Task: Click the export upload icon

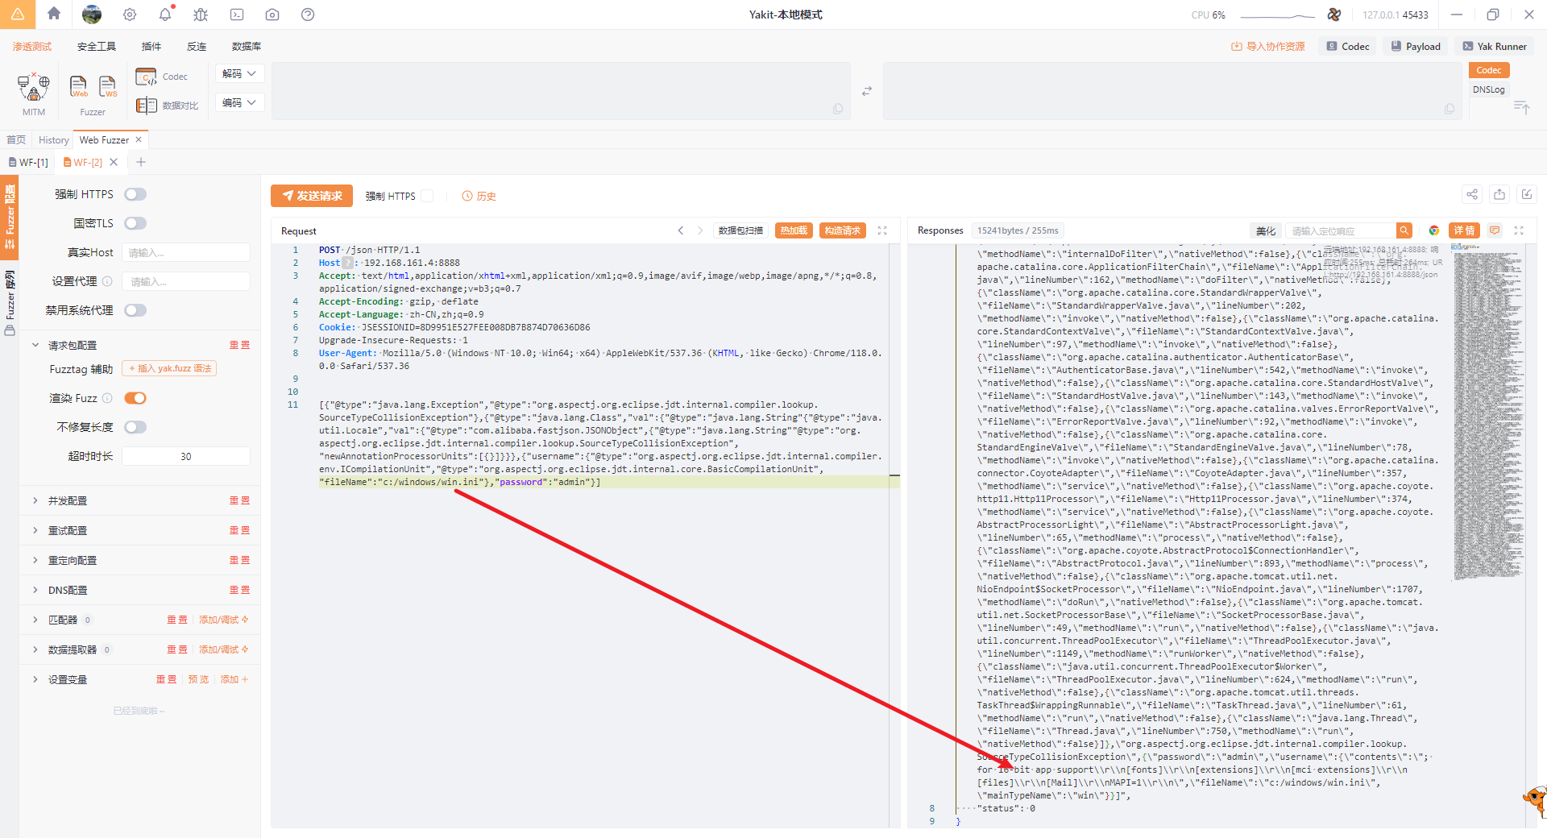Action: pyautogui.click(x=1499, y=194)
